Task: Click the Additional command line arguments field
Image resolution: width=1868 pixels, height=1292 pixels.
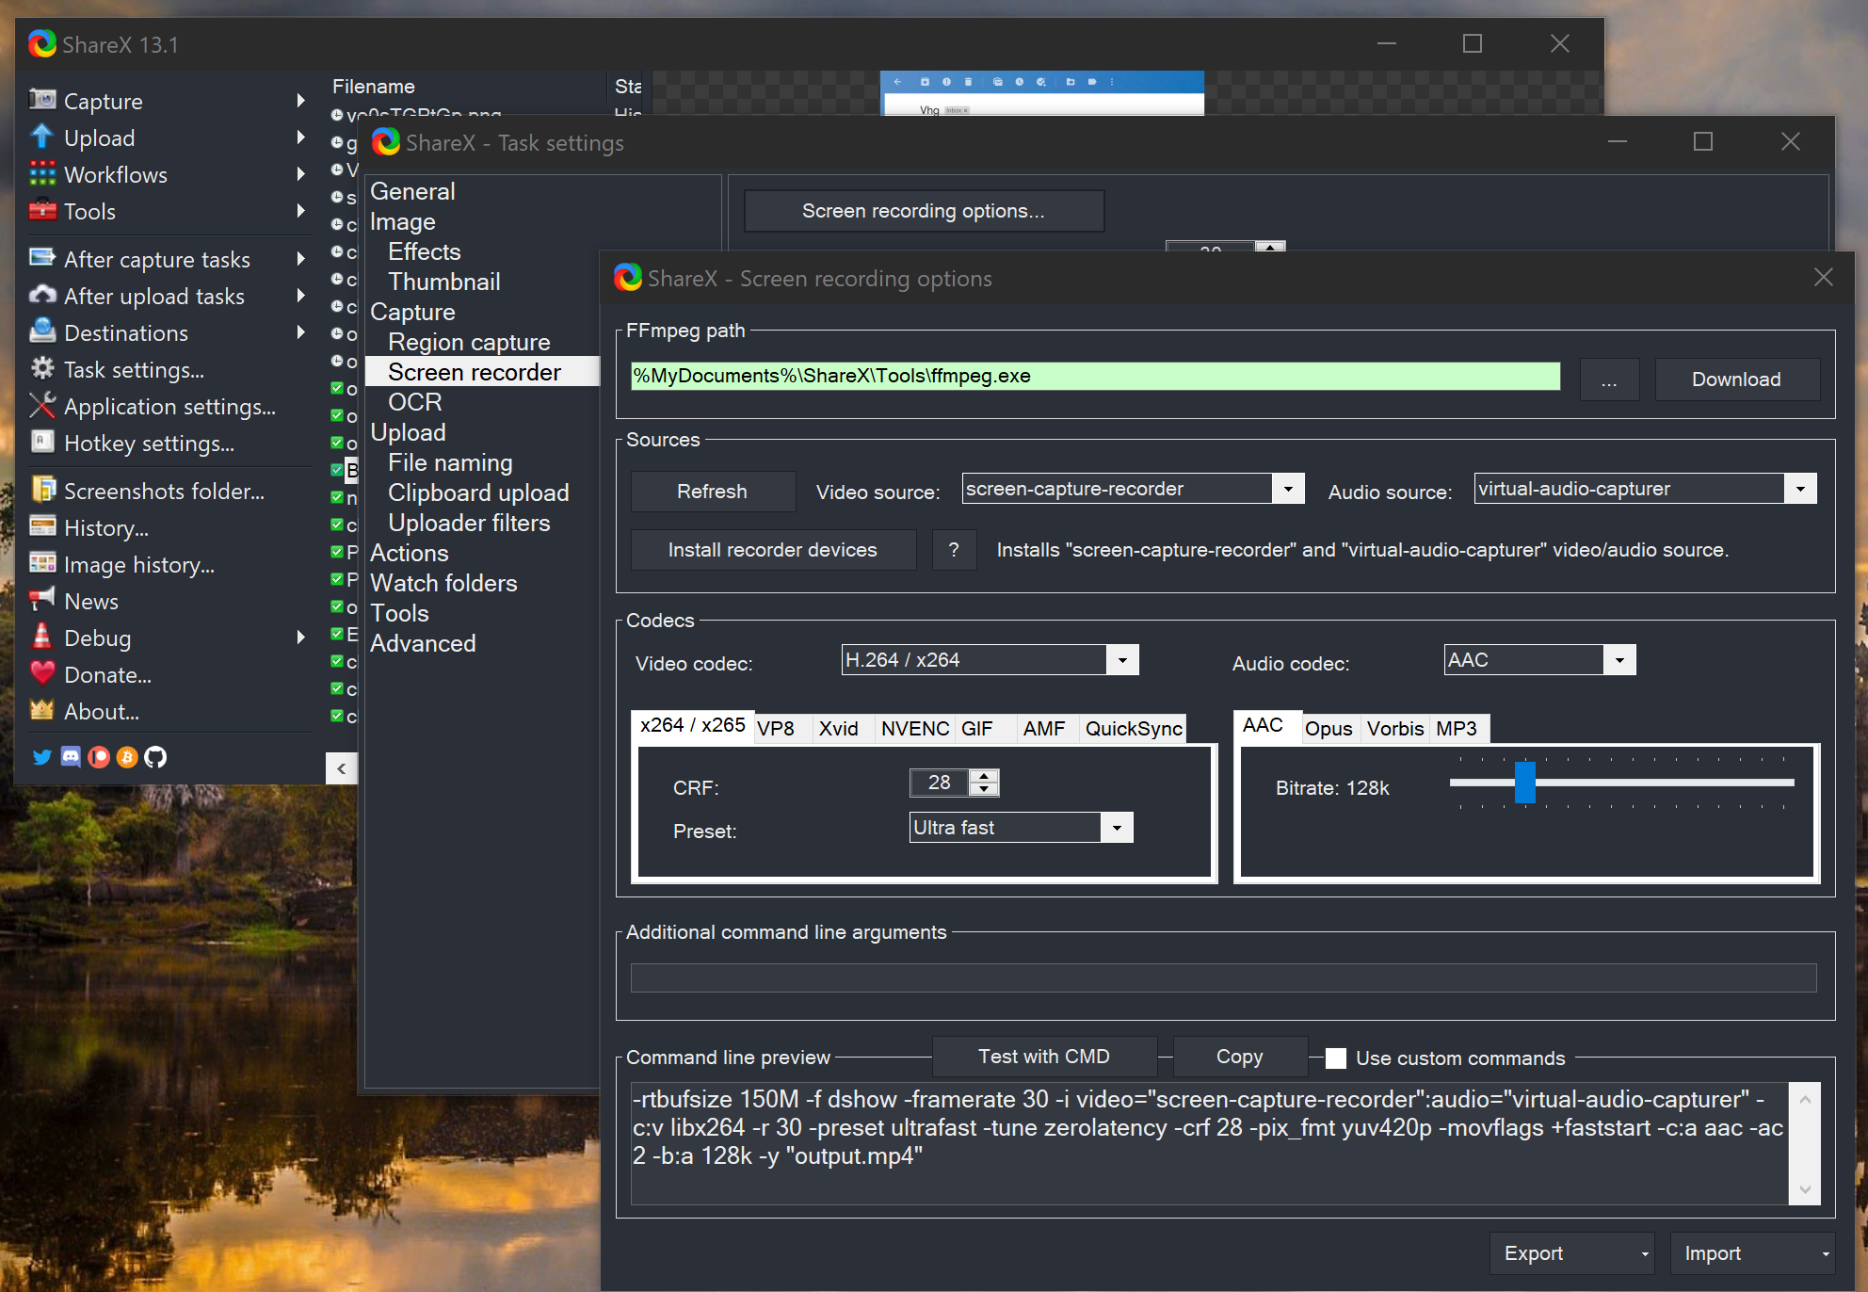Action: [1223, 977]
